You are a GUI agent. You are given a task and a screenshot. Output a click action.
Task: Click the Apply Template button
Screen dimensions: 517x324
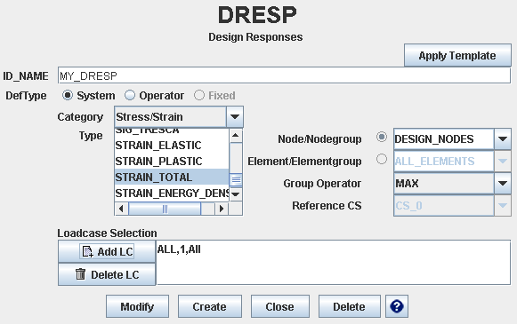457,56
